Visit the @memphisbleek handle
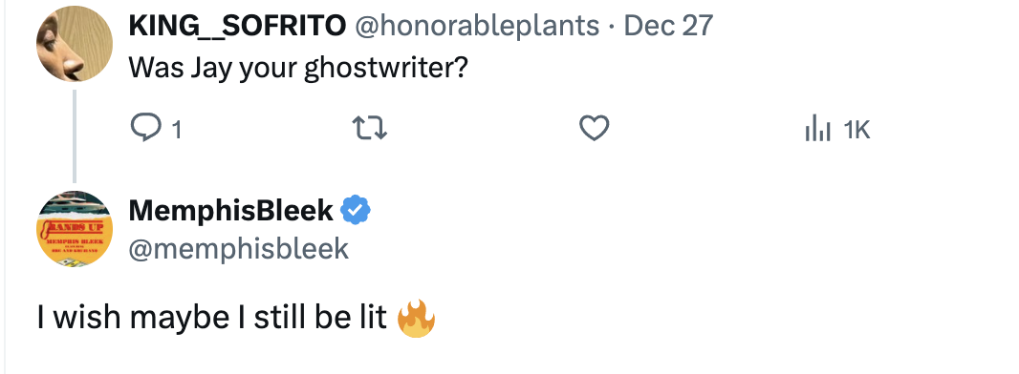The image size is (1019, 374). coord(239,249)
